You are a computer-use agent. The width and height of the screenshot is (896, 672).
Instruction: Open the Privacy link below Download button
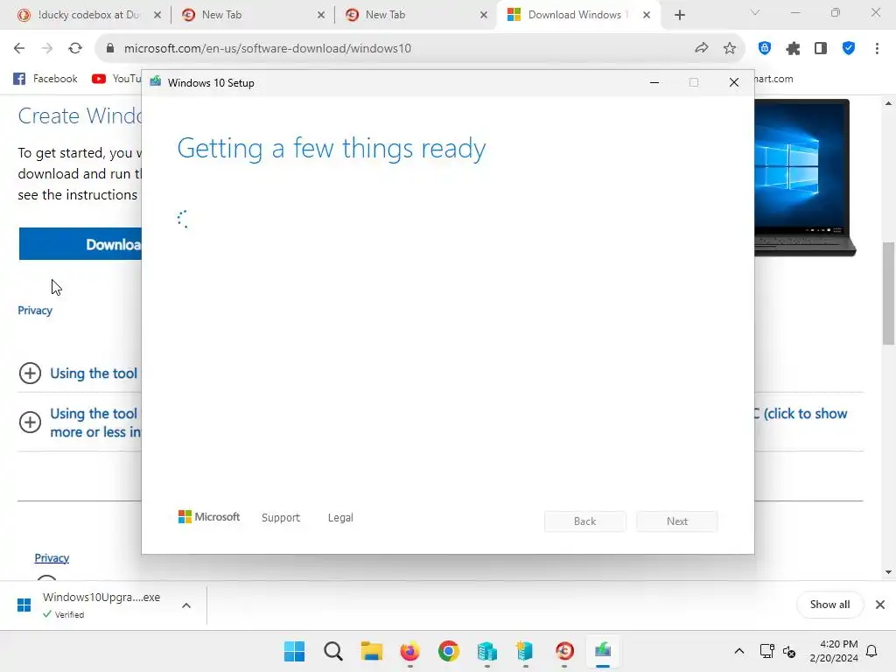tap(35, 311)
